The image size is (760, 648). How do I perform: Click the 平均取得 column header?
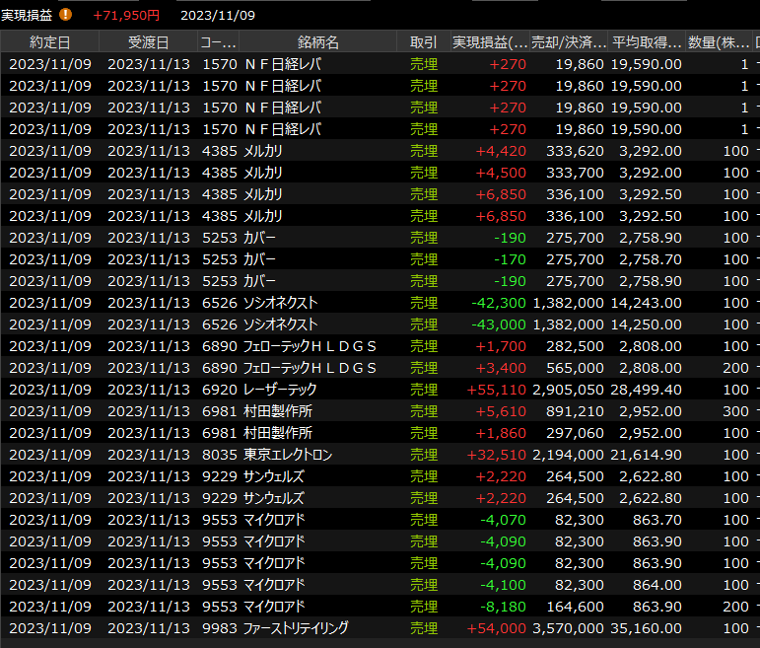(647, 42)
